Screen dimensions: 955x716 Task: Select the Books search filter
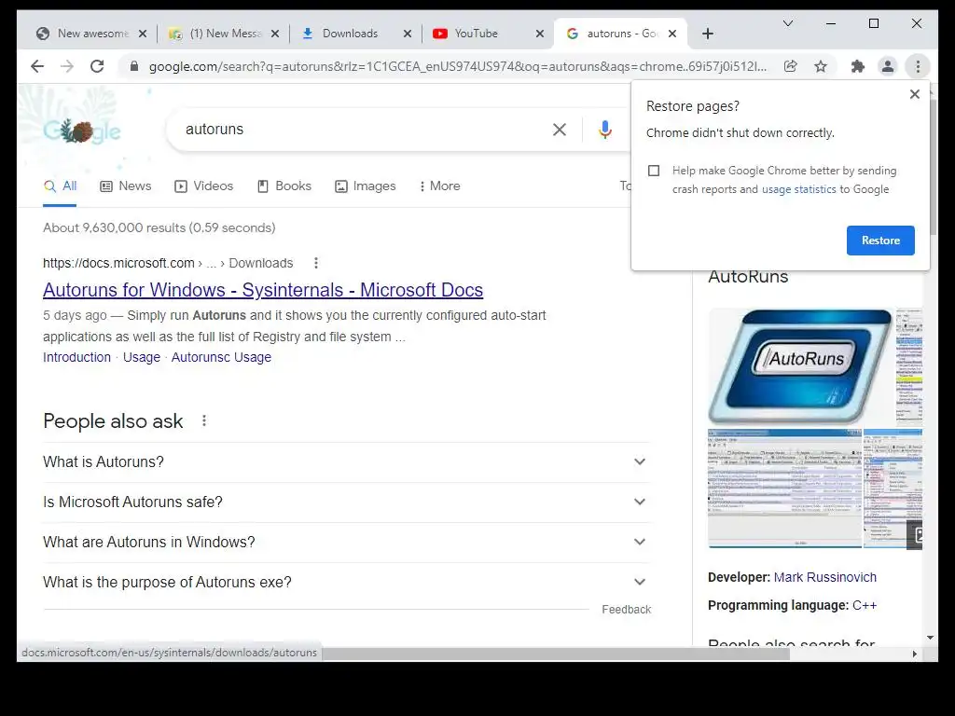(284, 186)
